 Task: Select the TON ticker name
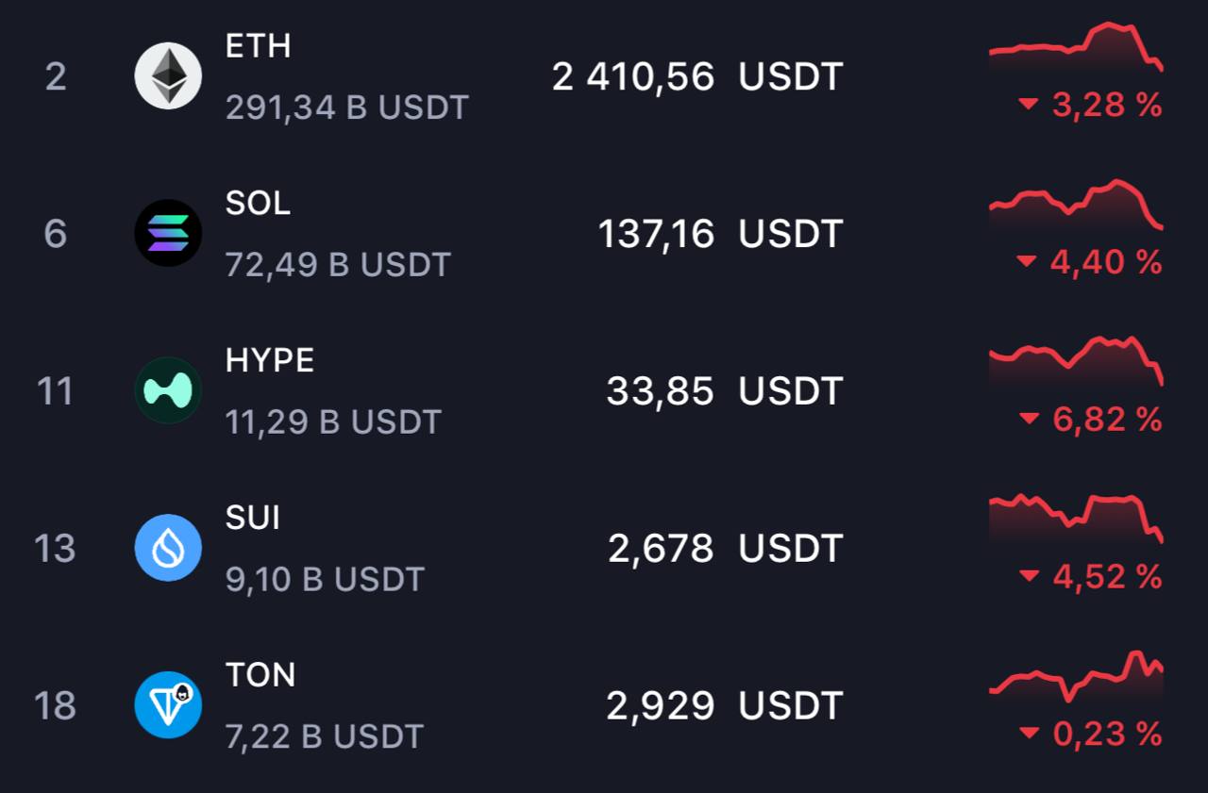(x=260, y=675)
